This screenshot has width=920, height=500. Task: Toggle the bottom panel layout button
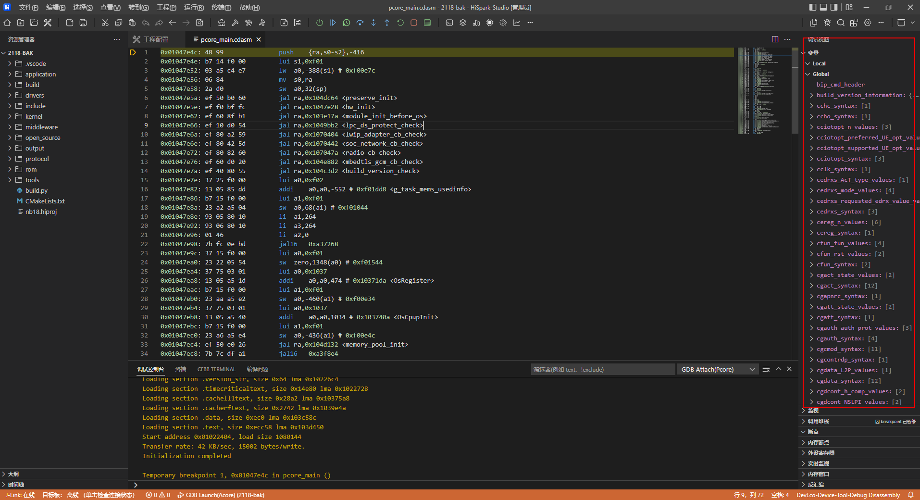823,7
